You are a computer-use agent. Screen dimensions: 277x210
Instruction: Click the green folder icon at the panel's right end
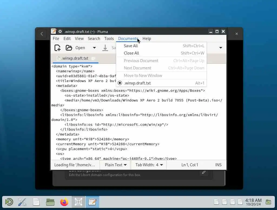(268, 202)
